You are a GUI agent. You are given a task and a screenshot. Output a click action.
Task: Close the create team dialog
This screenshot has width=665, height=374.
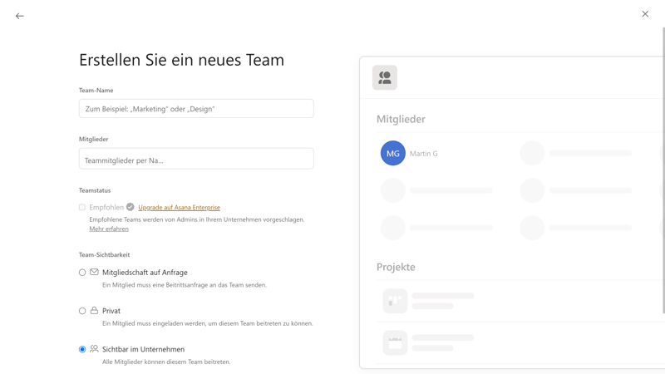click(x=645, y=14)
